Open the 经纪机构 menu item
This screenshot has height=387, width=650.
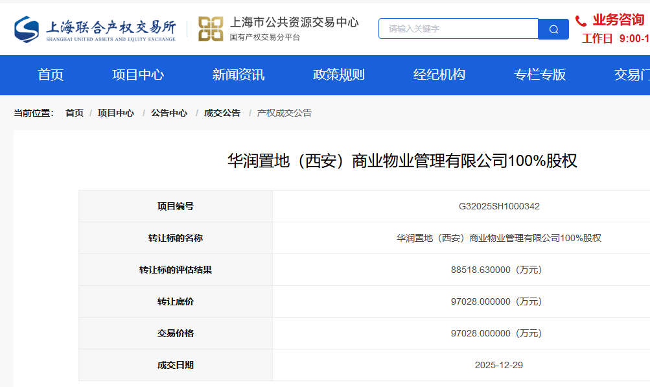[439, 75]
